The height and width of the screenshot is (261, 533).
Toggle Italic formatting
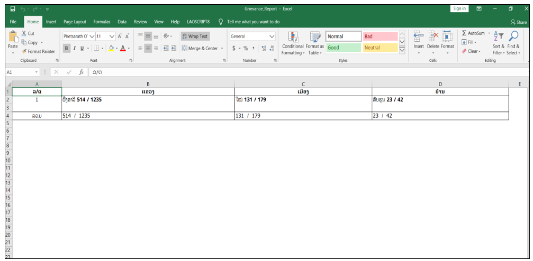point(74,48)
